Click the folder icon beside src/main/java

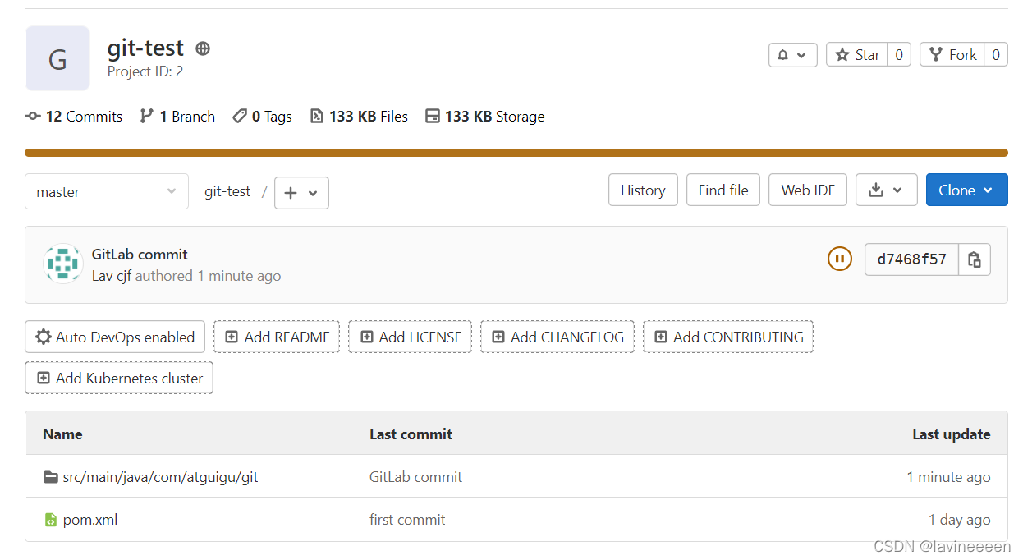tap(51, 477)
